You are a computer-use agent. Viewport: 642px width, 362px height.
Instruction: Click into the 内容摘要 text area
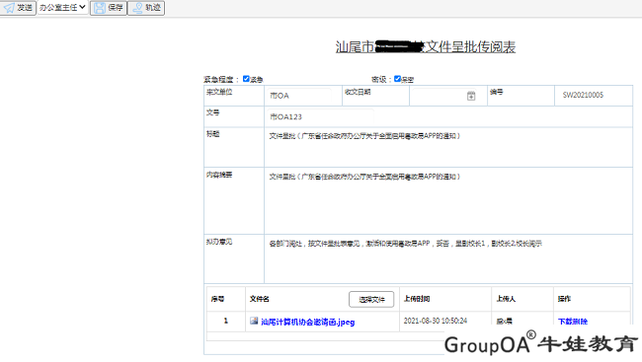[x=448, y=200]
